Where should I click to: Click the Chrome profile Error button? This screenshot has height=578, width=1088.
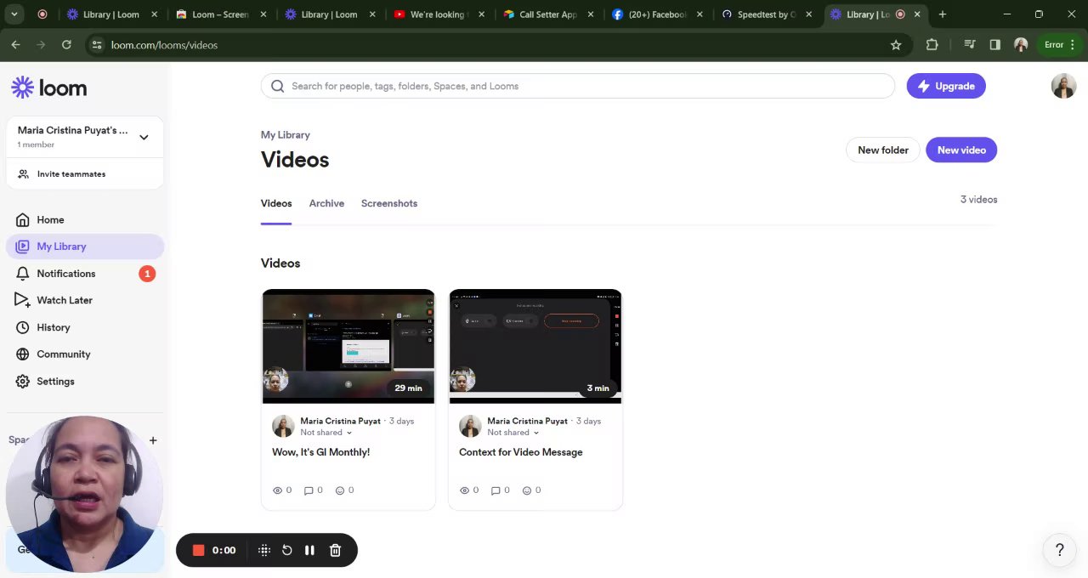pyautogui.click(x=1054, y=45)
